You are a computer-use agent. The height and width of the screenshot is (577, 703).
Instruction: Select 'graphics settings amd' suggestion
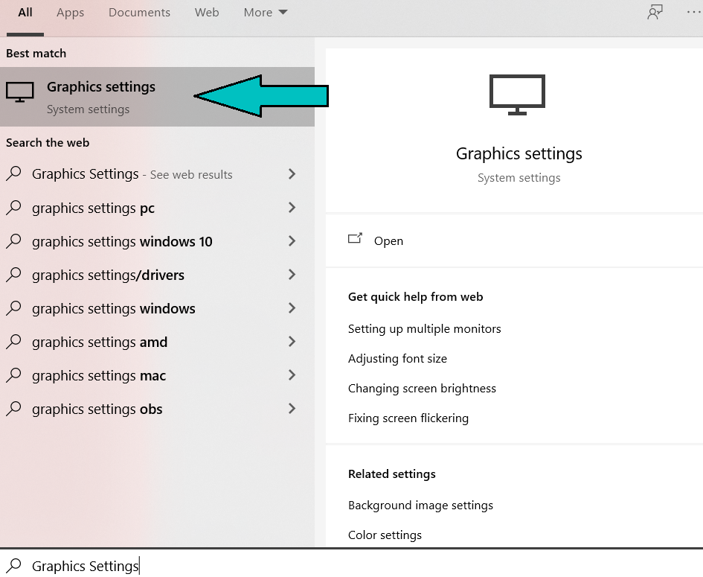point(157,342)
